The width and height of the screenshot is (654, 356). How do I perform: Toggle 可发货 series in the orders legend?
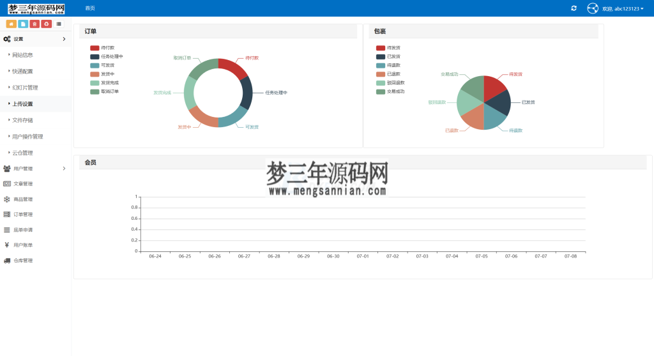click(x=103, y=65)
